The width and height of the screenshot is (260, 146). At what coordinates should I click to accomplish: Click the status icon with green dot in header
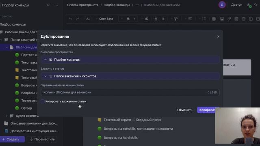(249, 5)
